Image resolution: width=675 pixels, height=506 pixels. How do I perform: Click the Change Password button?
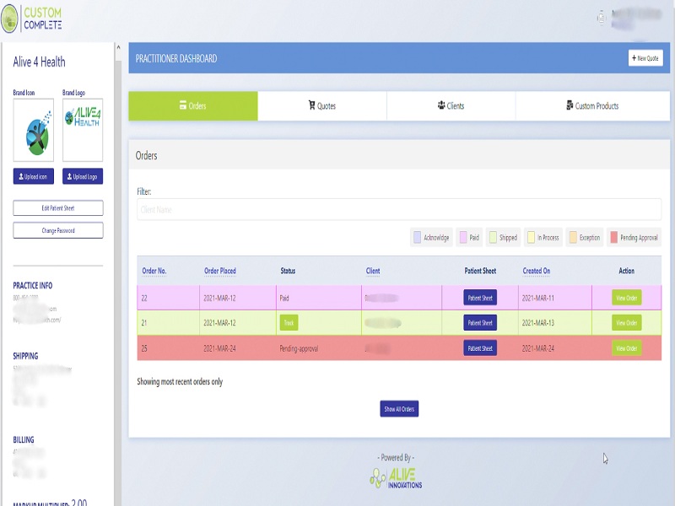(x=58, y=230)
